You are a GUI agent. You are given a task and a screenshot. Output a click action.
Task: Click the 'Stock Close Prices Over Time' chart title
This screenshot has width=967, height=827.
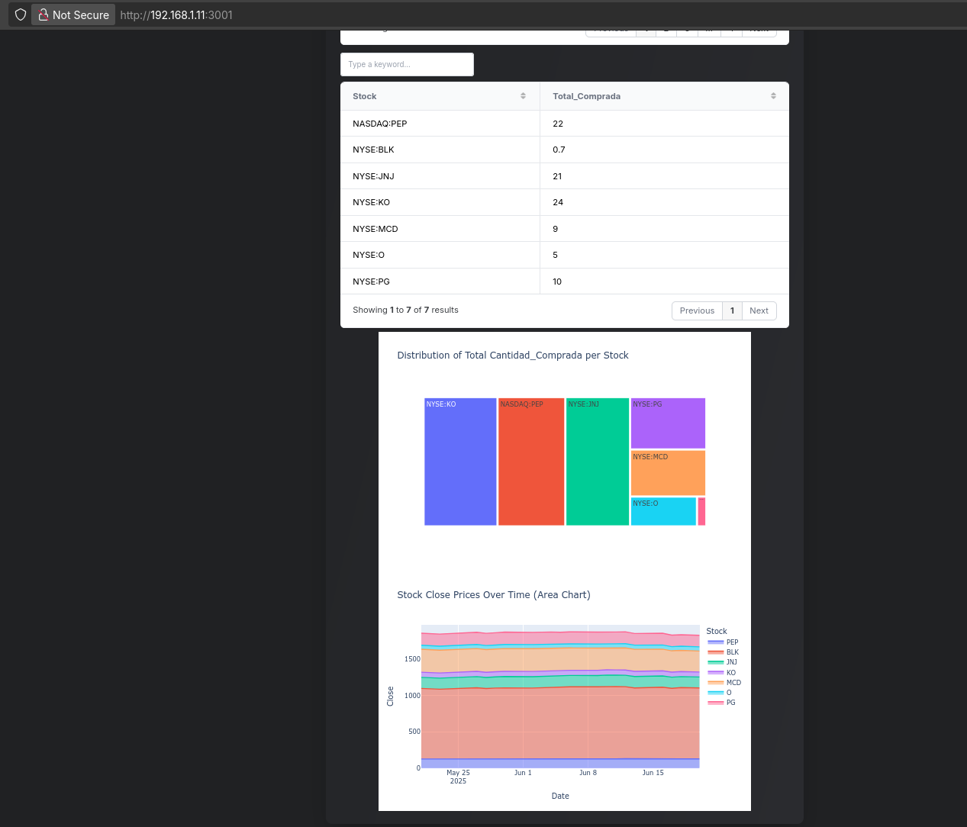point(494,595)
